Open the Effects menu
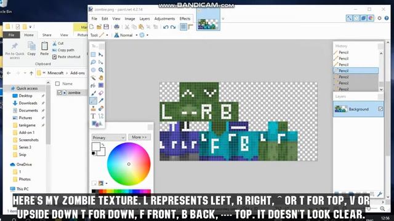Viewport: 394px width, 221px height. (185, 18)
